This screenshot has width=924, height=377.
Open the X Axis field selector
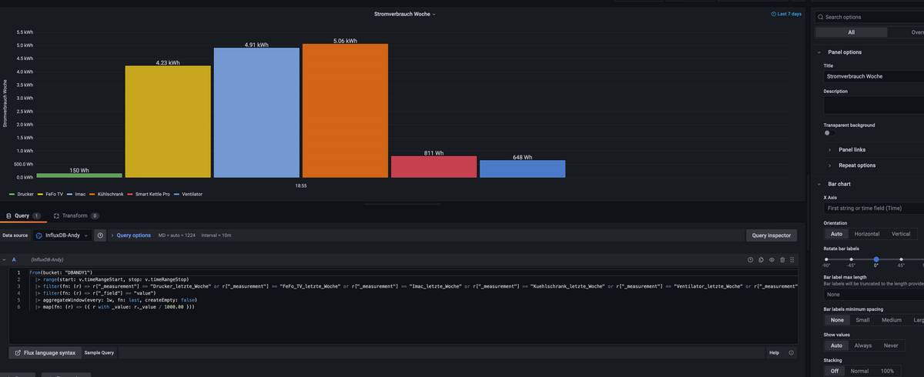pos(874,209)
